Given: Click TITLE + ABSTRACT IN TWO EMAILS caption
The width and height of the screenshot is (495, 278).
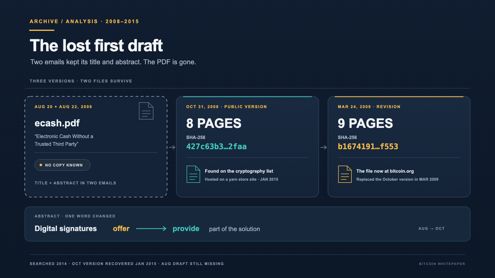Looking at the screenshot, I should coord(75,183).
